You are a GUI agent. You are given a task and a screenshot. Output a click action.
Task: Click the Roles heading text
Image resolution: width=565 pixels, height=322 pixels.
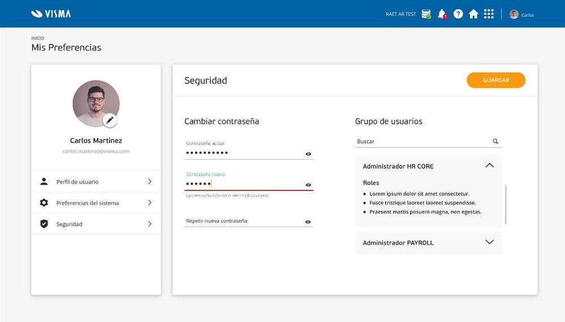pos(371,183)
